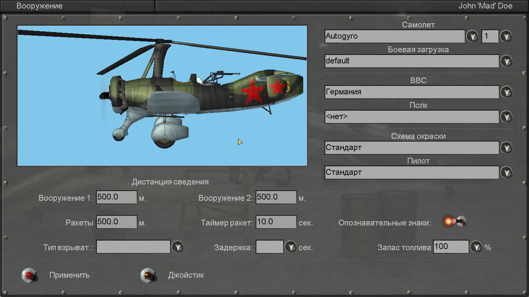The image size is (529, 297).
Task: Open the Задержка delay dropdown arrow
Action: click(290, 247)
